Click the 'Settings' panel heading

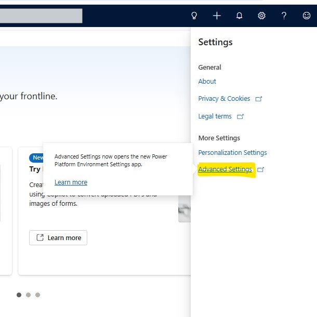(215, 42)
